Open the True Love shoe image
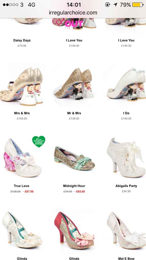Viewport: 146px width, 260px height. tap(22, 158)
